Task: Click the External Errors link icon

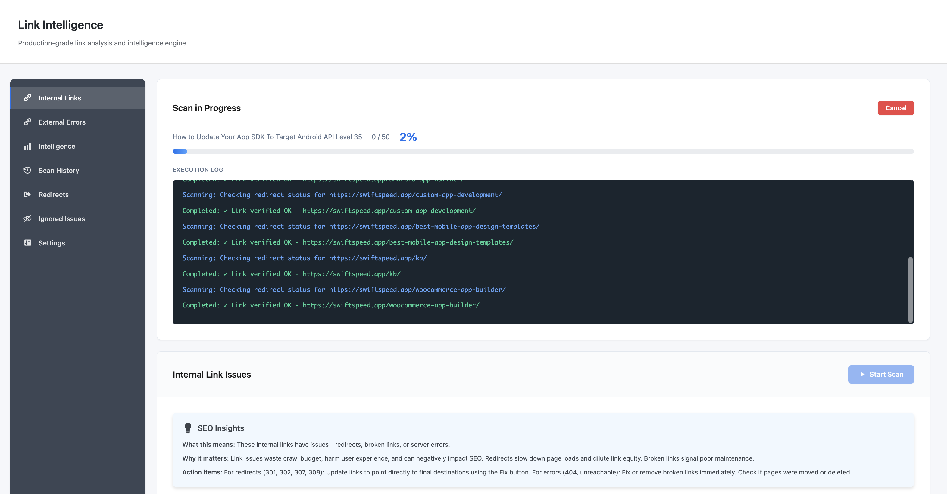Action: pyautogui.click(x=28, y=122)
